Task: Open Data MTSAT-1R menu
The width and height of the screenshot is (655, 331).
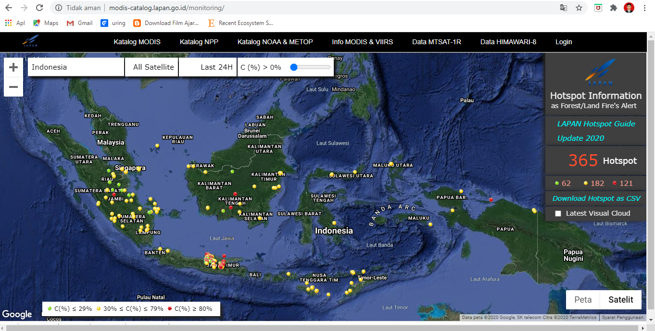Action: (437, 42)
